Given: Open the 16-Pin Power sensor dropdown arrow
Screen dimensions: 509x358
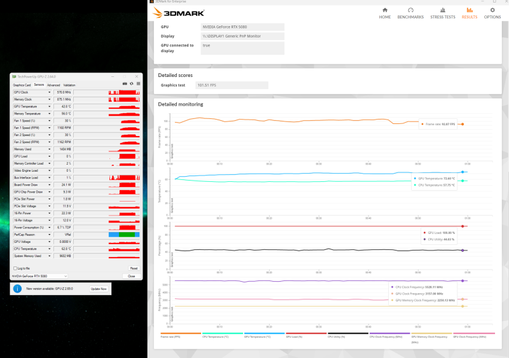Looking at the screenshot, I should [x=50, y=213].
